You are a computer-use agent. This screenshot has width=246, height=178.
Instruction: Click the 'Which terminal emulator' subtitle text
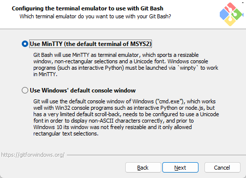click(95, 16)
